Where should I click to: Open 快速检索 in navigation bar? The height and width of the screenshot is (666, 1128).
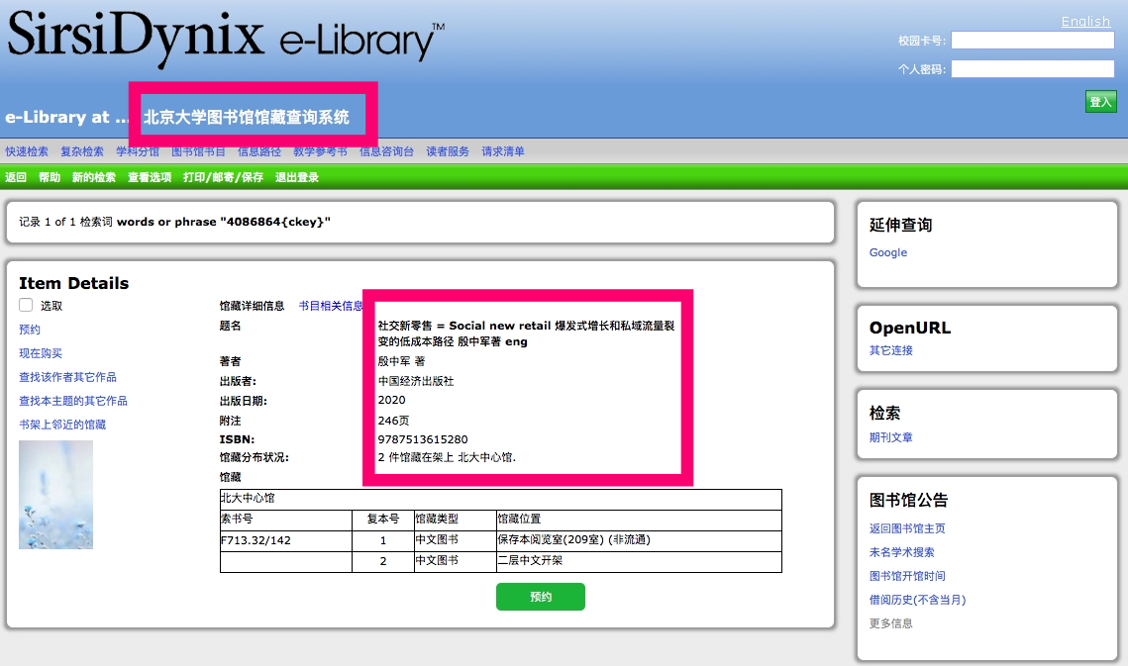(x=27, y=151)
